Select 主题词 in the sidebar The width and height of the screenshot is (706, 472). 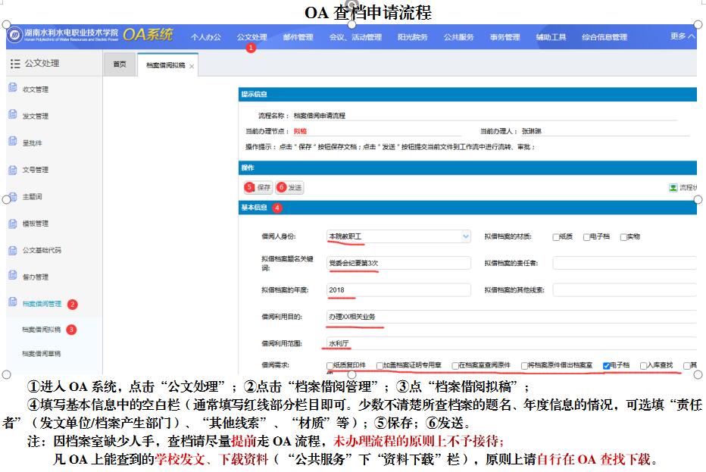point(32,197)
